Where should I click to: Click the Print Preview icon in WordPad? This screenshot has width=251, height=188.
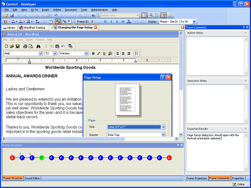(x=31, y=46)
